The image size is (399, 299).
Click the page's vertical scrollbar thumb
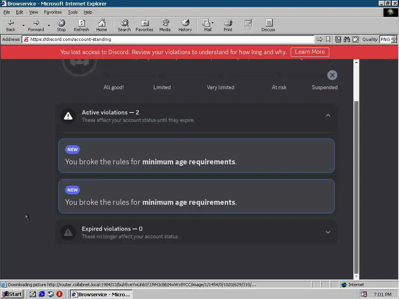(356, 187)
